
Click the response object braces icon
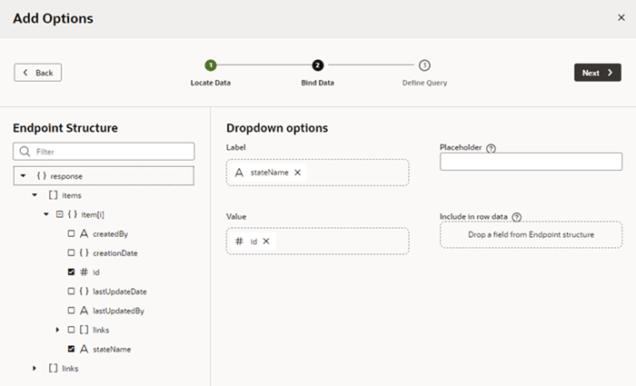tap(42, 175)
